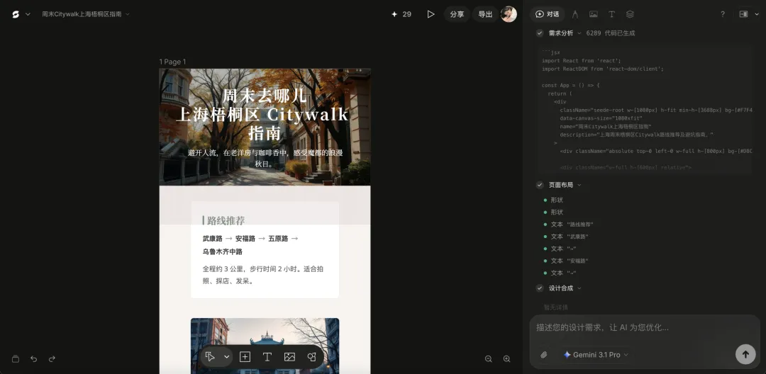The image size is (766, 374).
Task: Switch to the 对话 chat tab
Action: tap(547, 15)
